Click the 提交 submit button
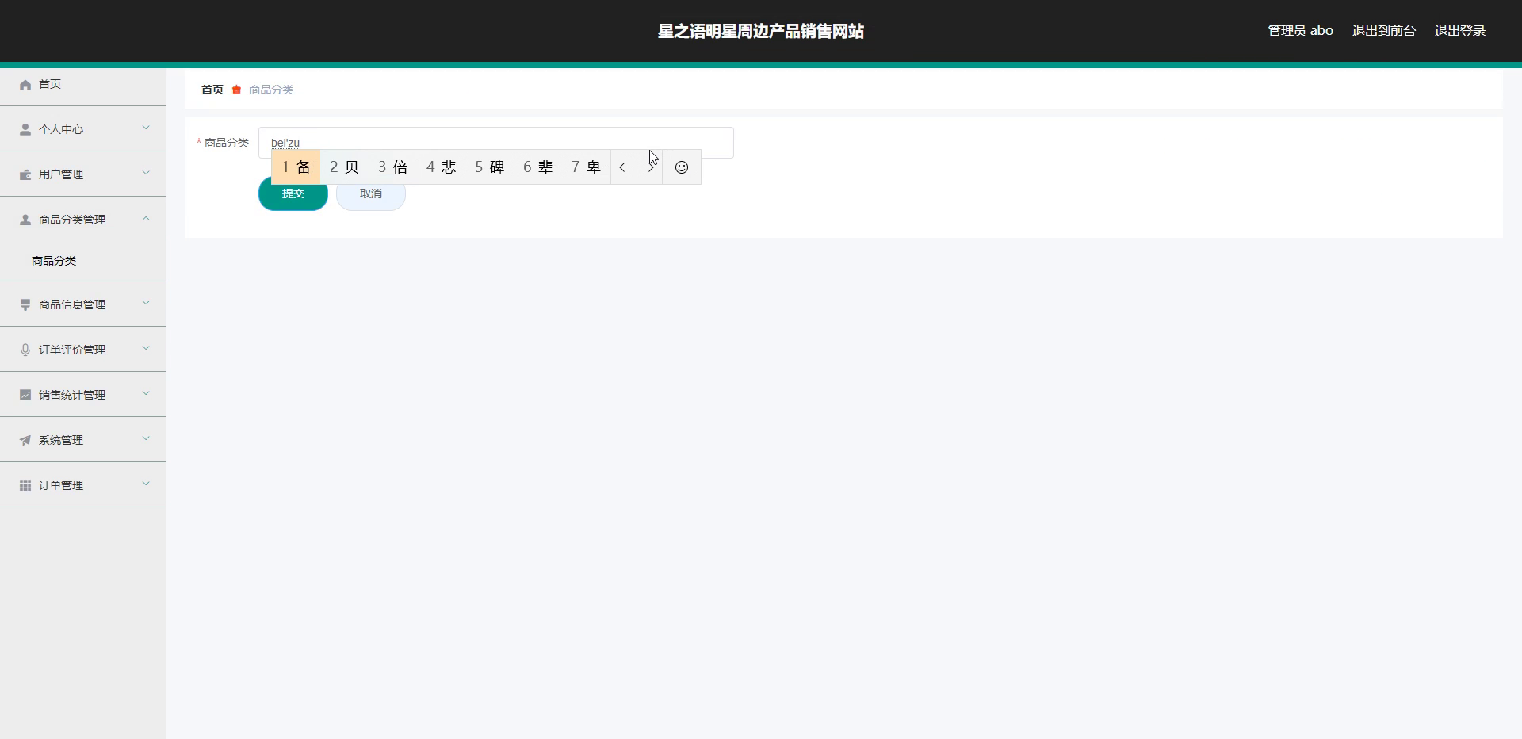 pos(293,193)
